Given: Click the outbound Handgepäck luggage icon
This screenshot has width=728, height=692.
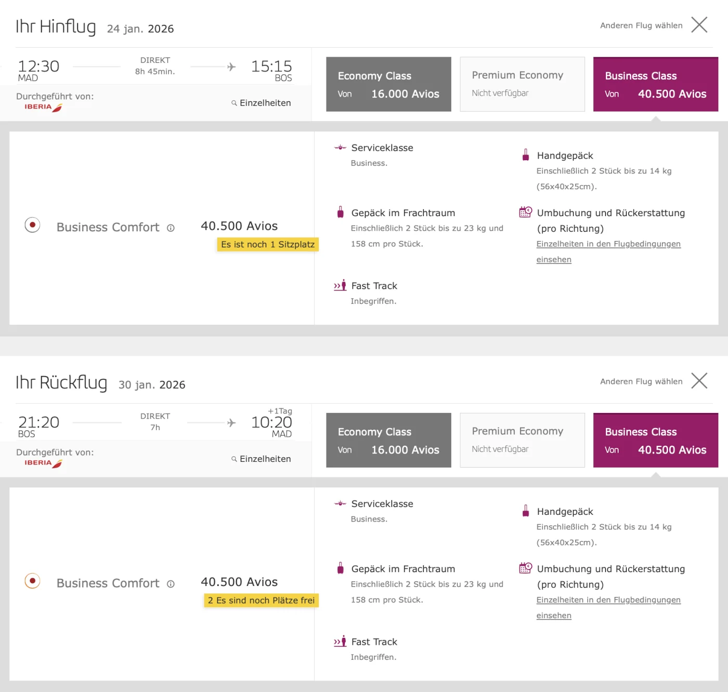Looking at the screenshot, I should click(x=526, y=155).
